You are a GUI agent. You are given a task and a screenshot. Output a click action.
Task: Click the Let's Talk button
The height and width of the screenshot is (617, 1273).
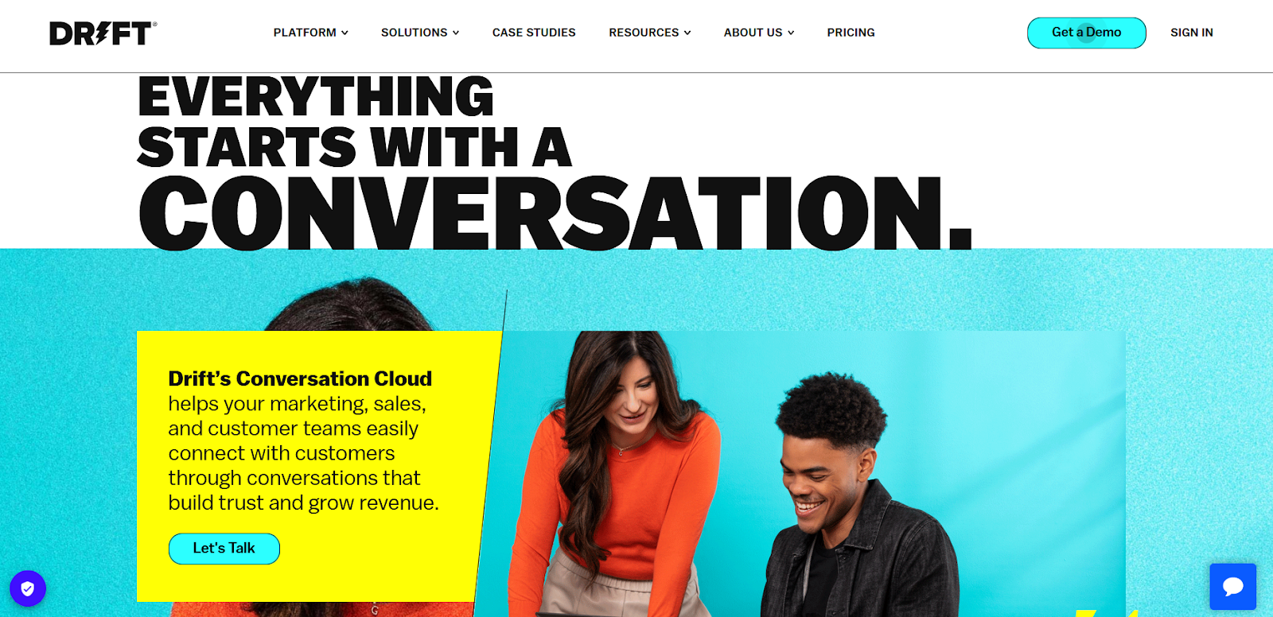point(224,549)
